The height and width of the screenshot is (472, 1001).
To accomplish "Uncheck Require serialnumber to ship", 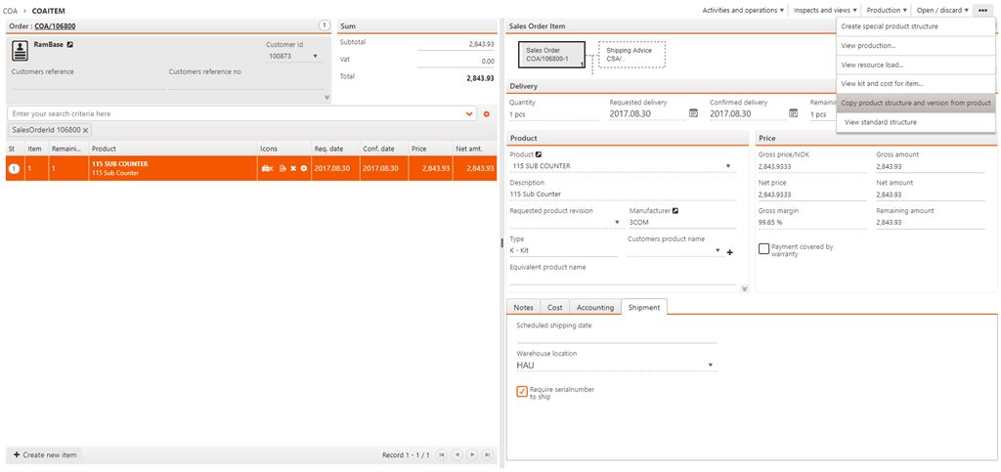I will tap(522, 392).
